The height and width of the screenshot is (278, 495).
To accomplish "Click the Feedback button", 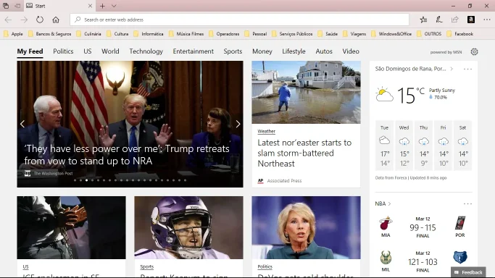I will point(468,272).
